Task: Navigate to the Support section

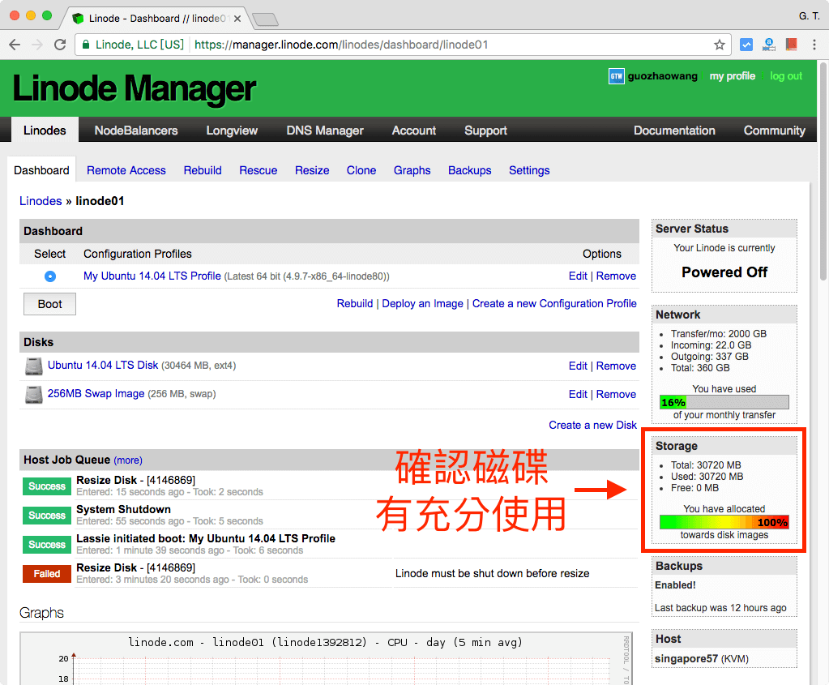Action: pyautogui.click(x=485, y=130)
